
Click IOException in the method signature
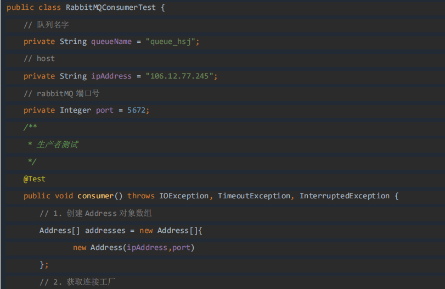184,196
